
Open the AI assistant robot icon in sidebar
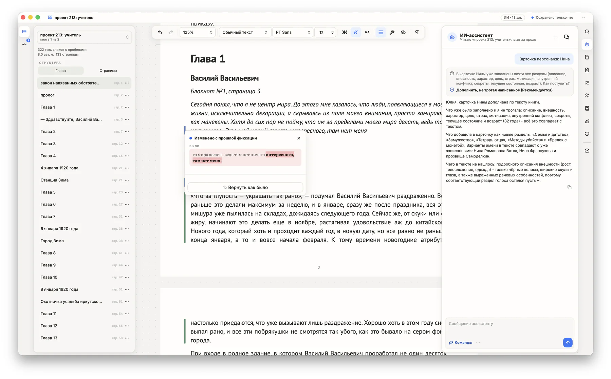tap(587, 44)
